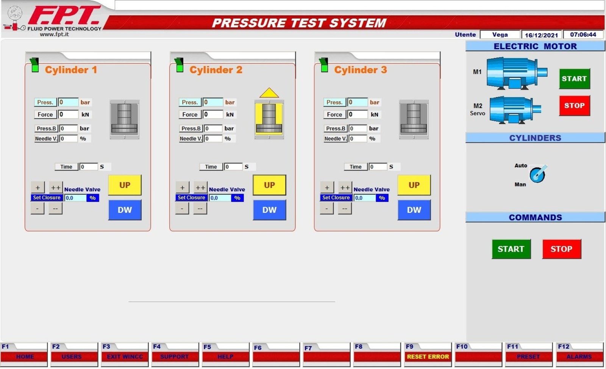Screen dimensions: 606x369
Task: Click the Utente field showing Vega
Action: (x=500, y=34)
